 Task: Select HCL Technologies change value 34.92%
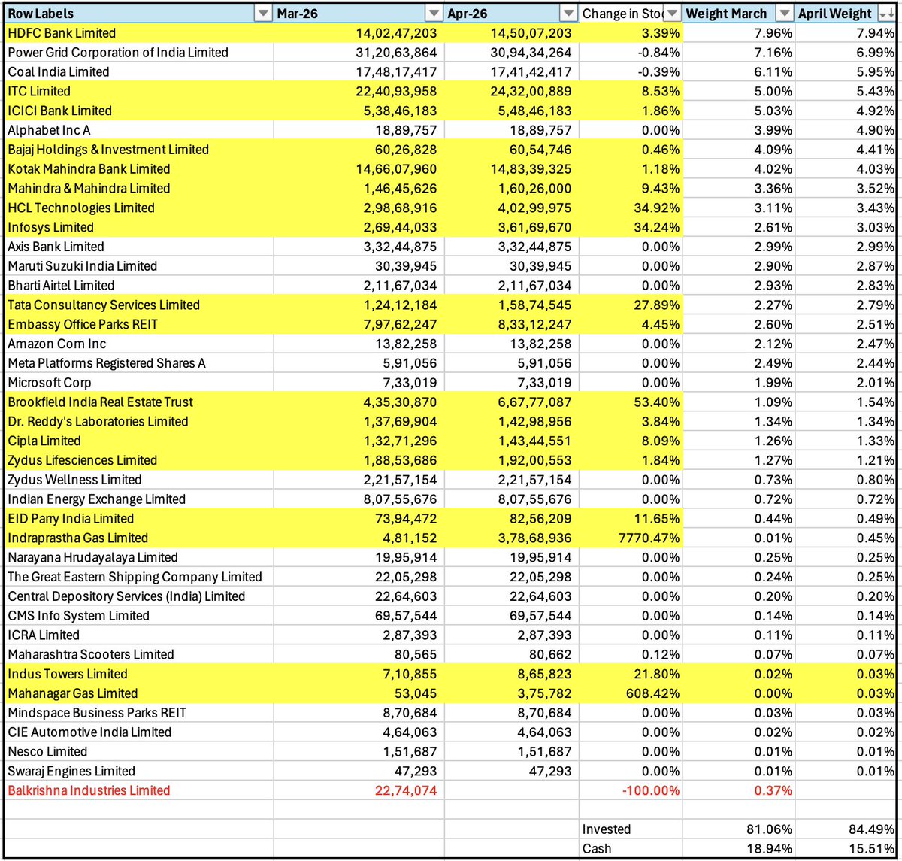point(631,208)
